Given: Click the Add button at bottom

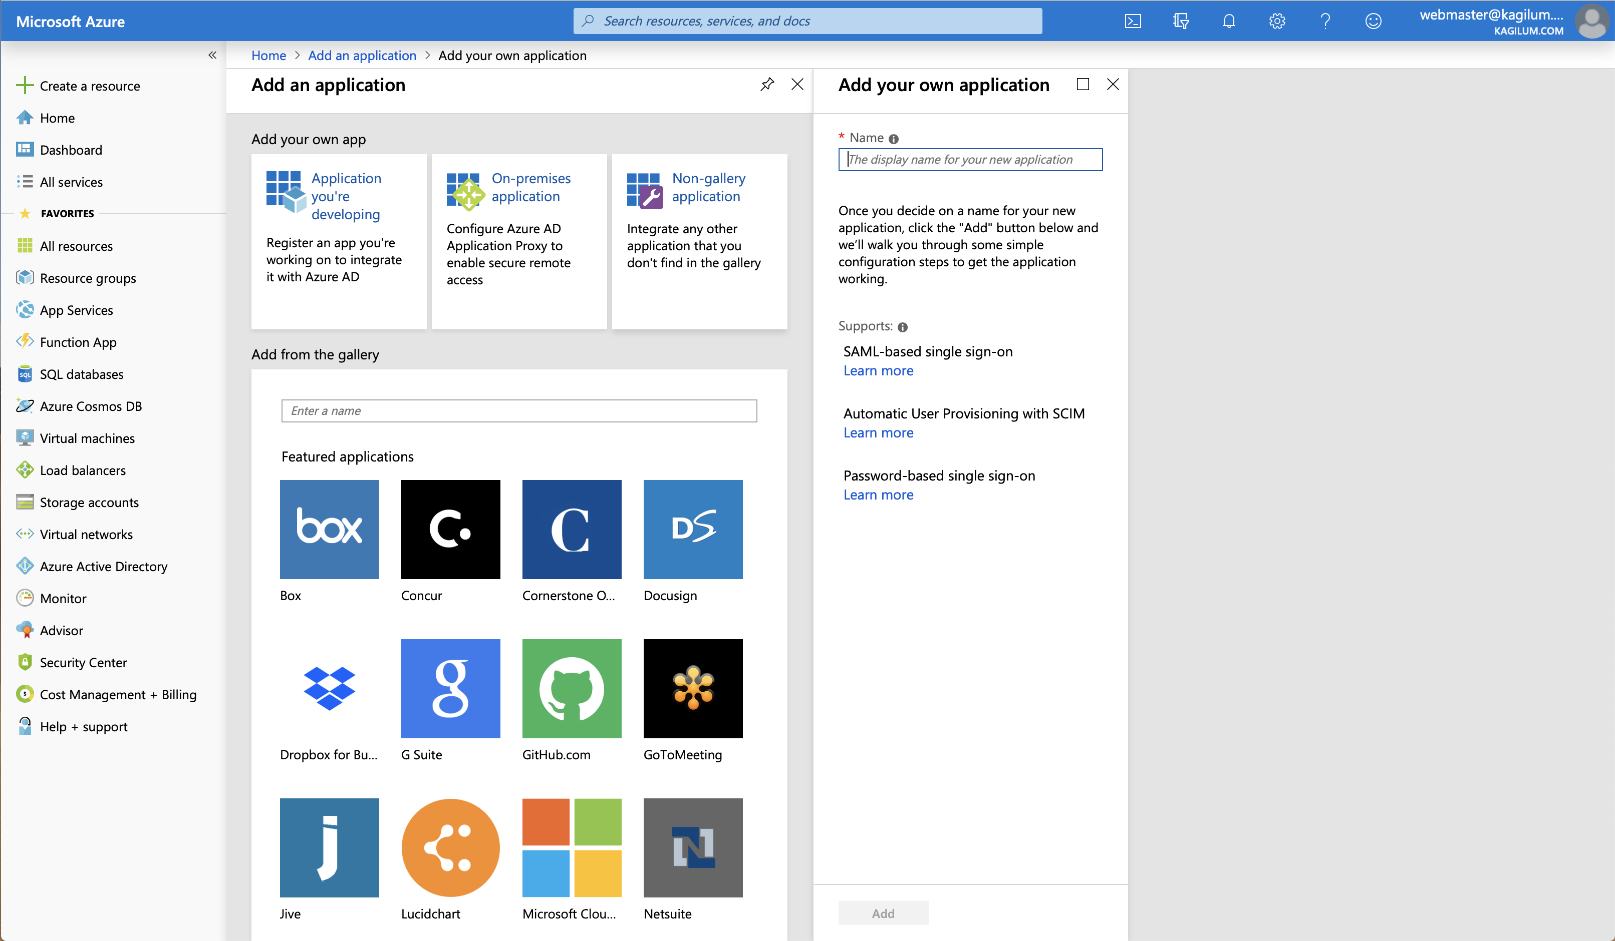Looking at the screenshot, I should pos(883,913).
